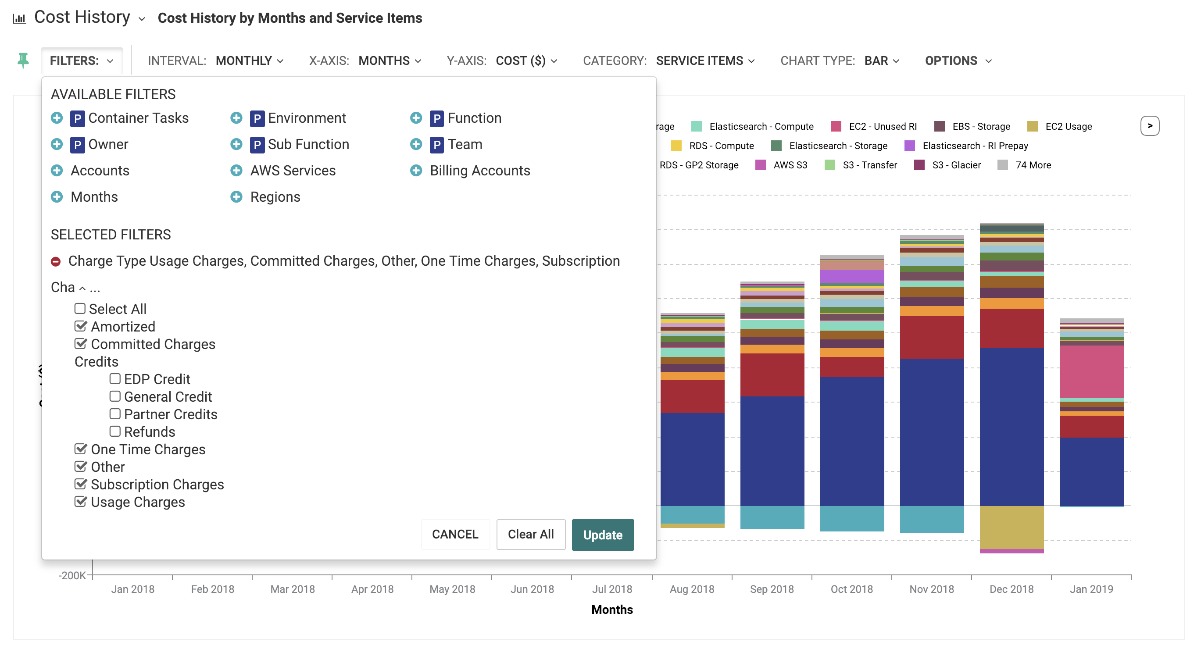This screenshot has height=656, width=1201.
Task: Add the Regions filter plus icon
Action: click(236, 197)
